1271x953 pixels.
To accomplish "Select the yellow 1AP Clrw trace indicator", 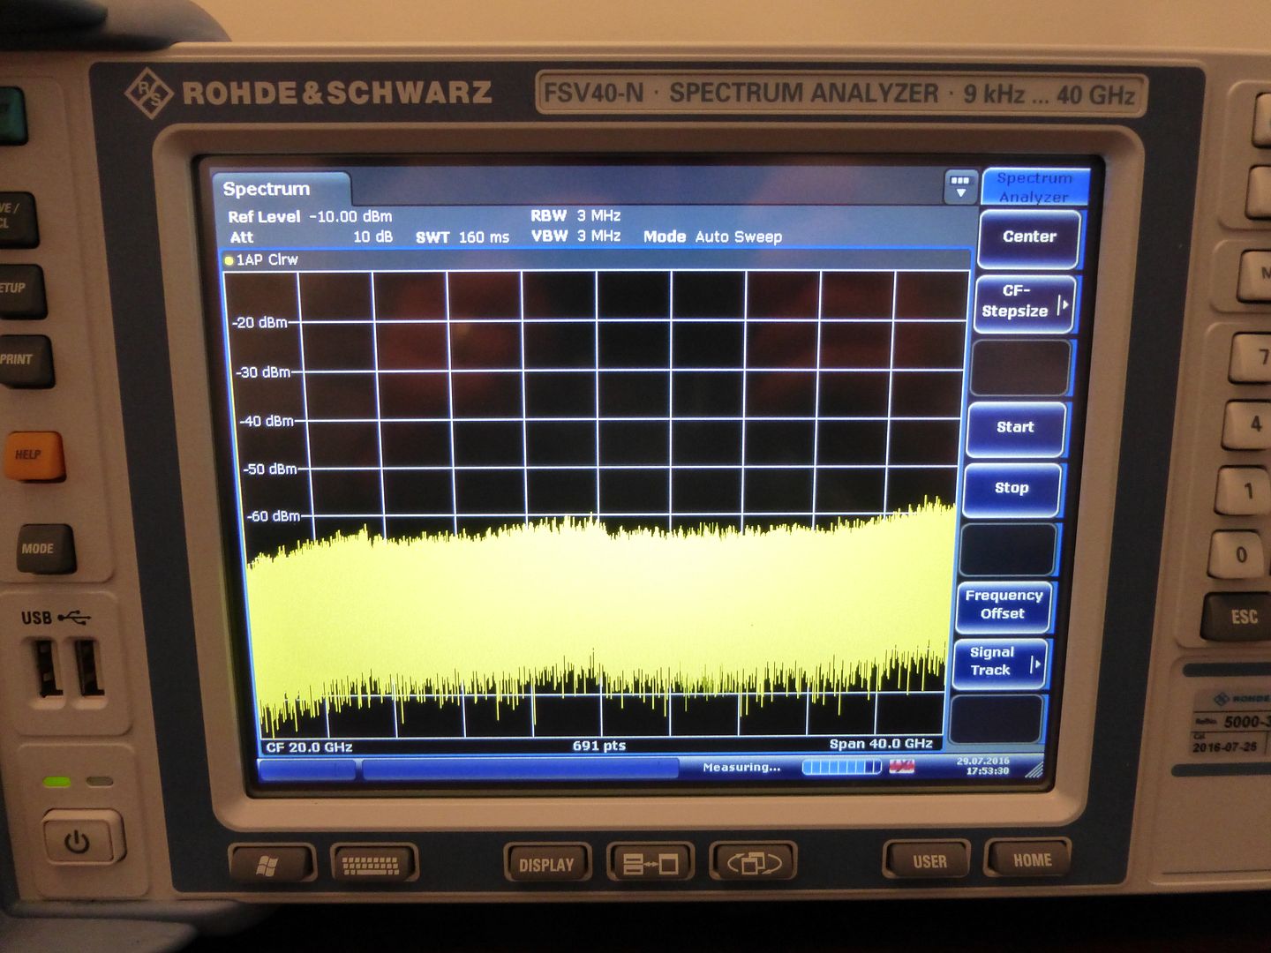I will pos(262,259).
